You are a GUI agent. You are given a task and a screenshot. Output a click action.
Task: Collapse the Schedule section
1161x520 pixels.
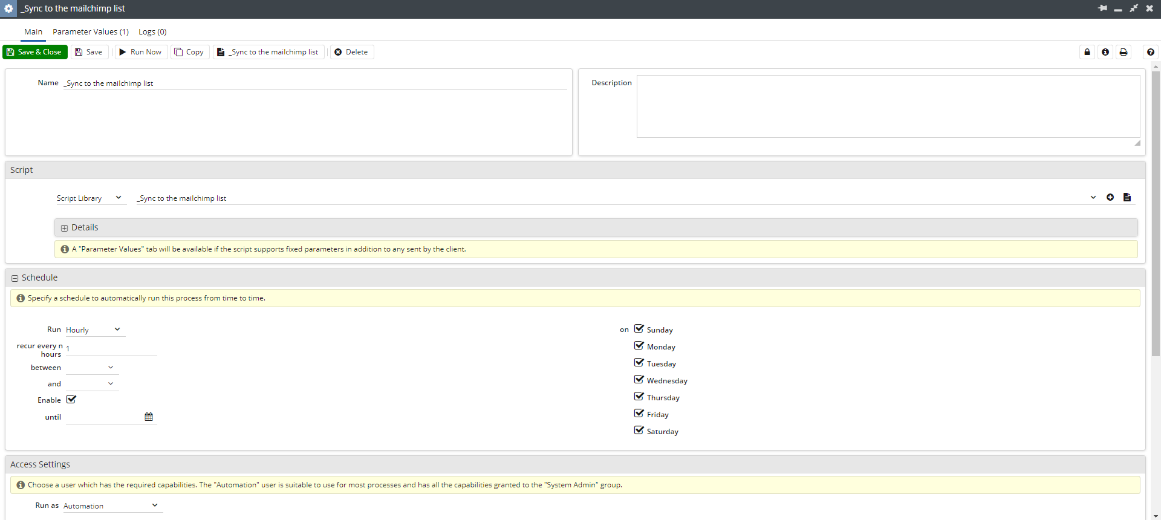click(15, 278)
